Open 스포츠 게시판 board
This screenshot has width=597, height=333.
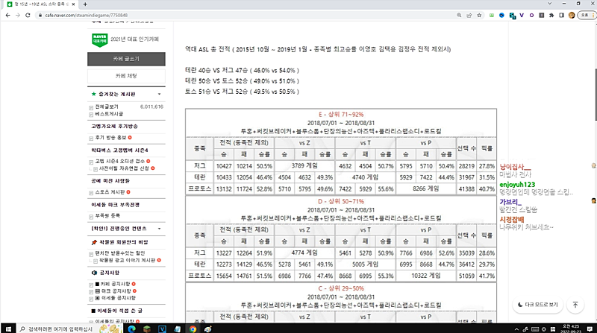(110, 192)
